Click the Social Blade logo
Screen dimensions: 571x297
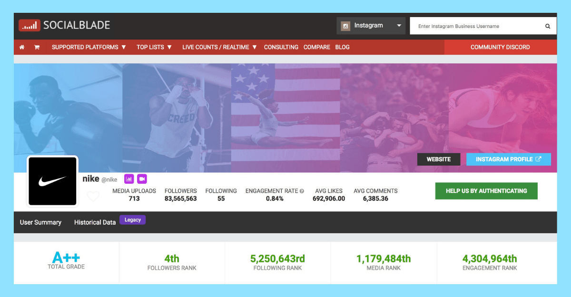64,25
